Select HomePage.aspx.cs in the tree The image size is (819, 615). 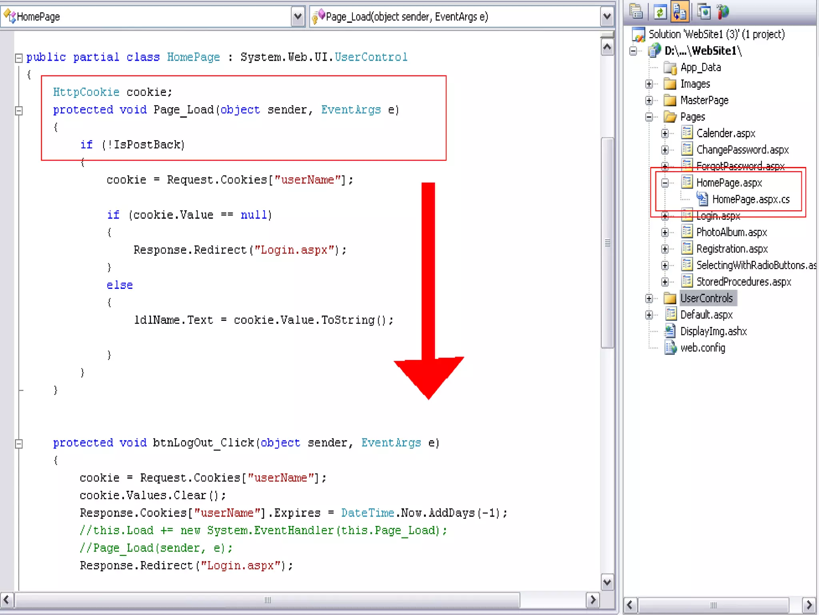[x=751, y=199]
